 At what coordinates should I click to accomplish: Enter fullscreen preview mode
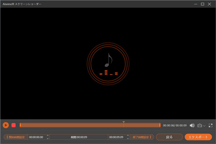click(211, 125)
